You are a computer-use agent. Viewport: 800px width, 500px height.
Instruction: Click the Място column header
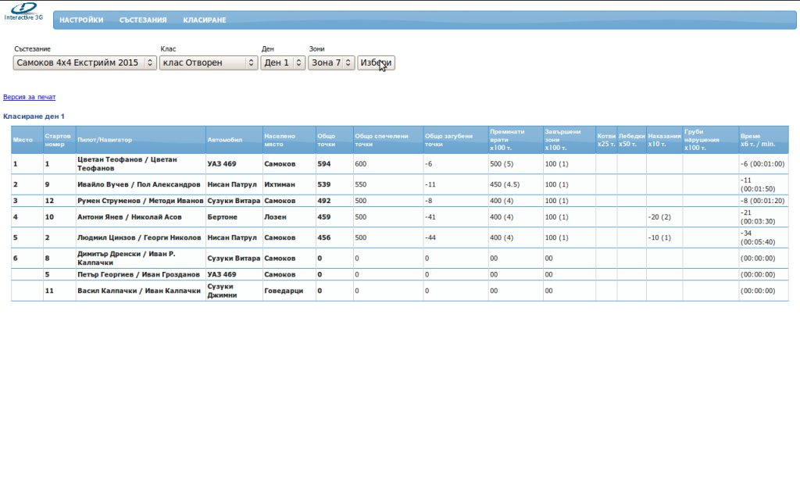click(x=23, y=140)
